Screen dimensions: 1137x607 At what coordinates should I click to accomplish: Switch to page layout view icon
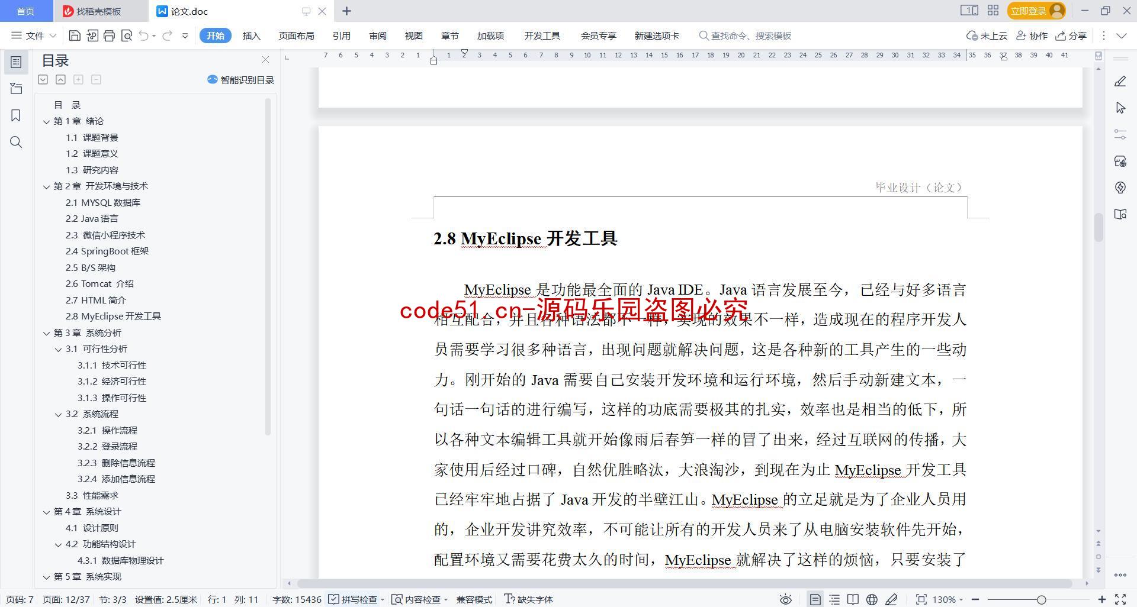(815, 599)
